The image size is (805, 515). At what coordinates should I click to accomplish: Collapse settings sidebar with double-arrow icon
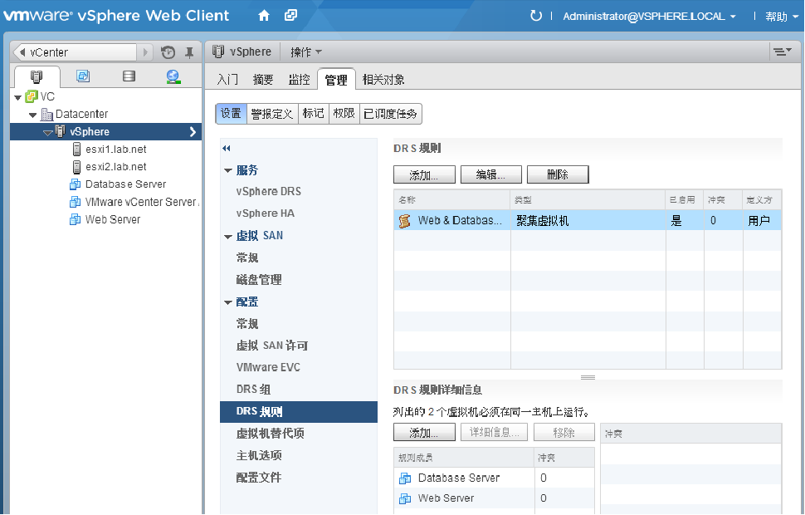227,149
